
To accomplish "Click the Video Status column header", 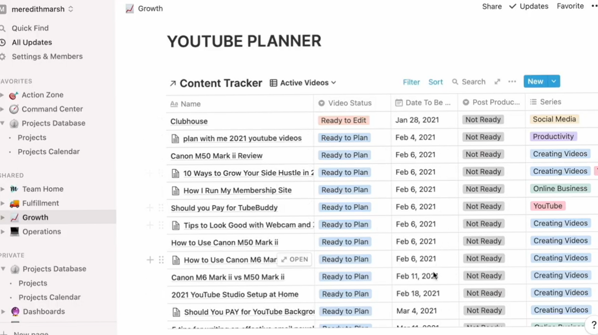I will click(x=350, y=103).
